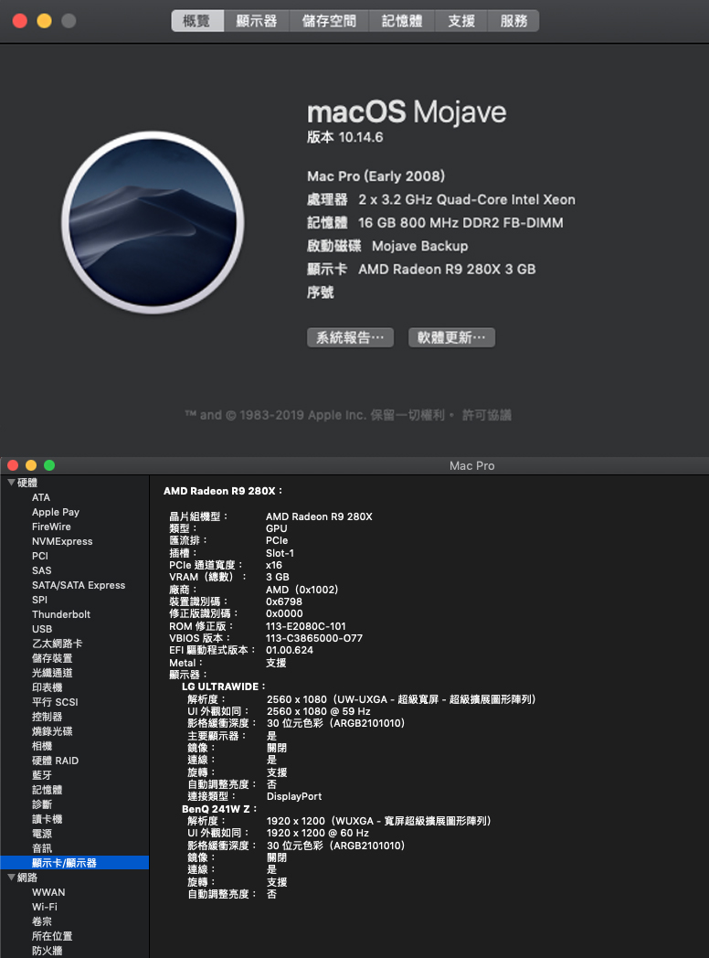Click the 系統報告… button

[x=350, y=337]
